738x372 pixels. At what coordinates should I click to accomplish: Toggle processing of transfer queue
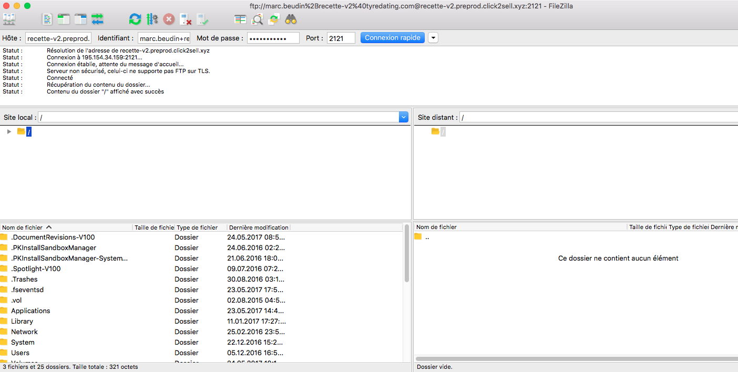(x=152, y=19)
